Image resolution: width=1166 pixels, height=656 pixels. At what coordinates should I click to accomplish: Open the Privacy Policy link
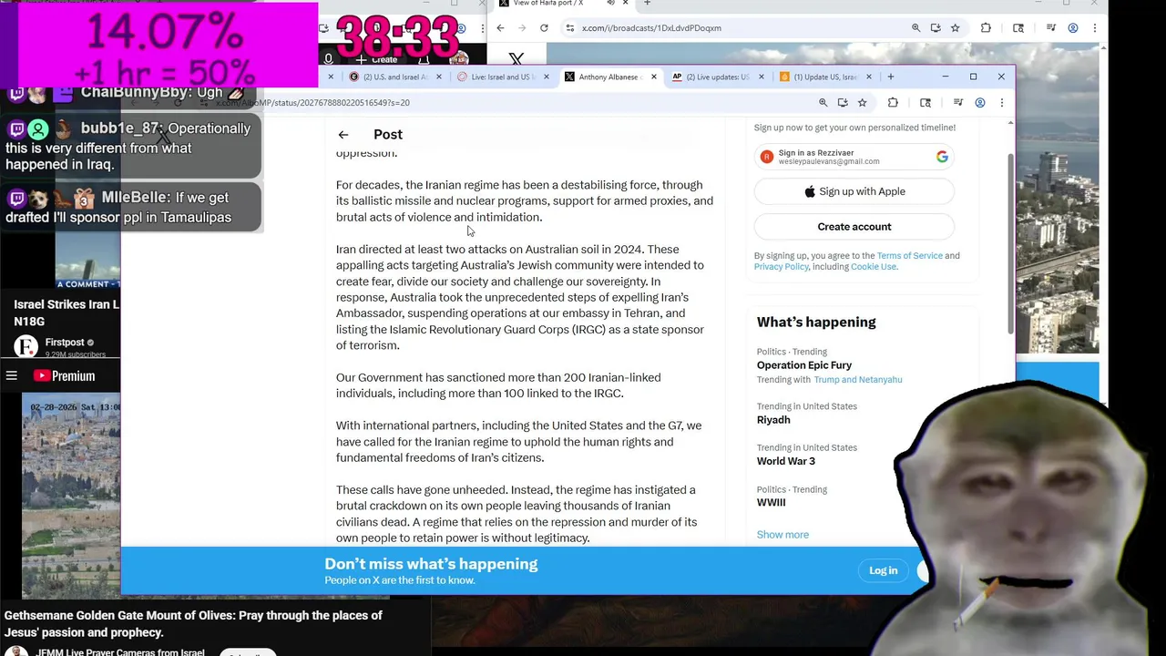(782, 267)
